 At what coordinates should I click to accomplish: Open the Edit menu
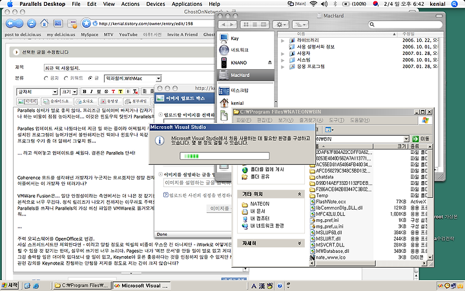point(92,4)
